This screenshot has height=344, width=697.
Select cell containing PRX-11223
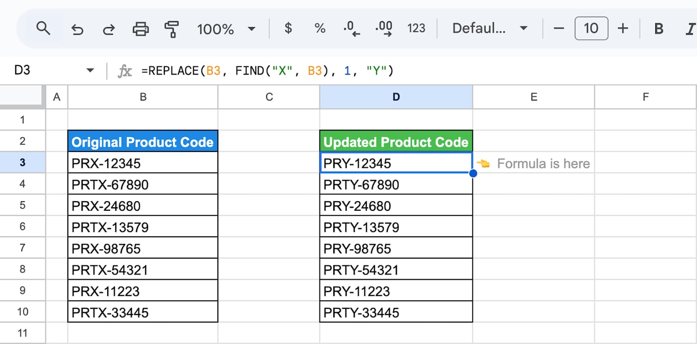(143, 291)
